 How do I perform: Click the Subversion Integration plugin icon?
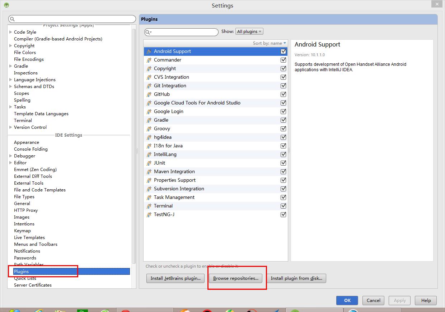pyautogui.click(x=149, y=189)
